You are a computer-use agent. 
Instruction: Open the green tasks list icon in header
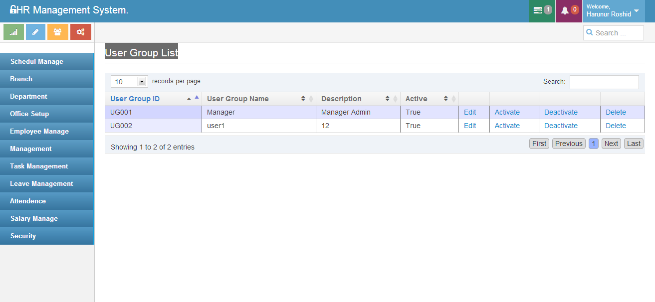(538, 10)
